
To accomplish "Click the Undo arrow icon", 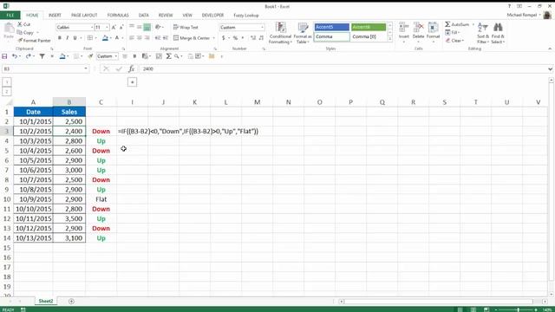I will point(14,56).
